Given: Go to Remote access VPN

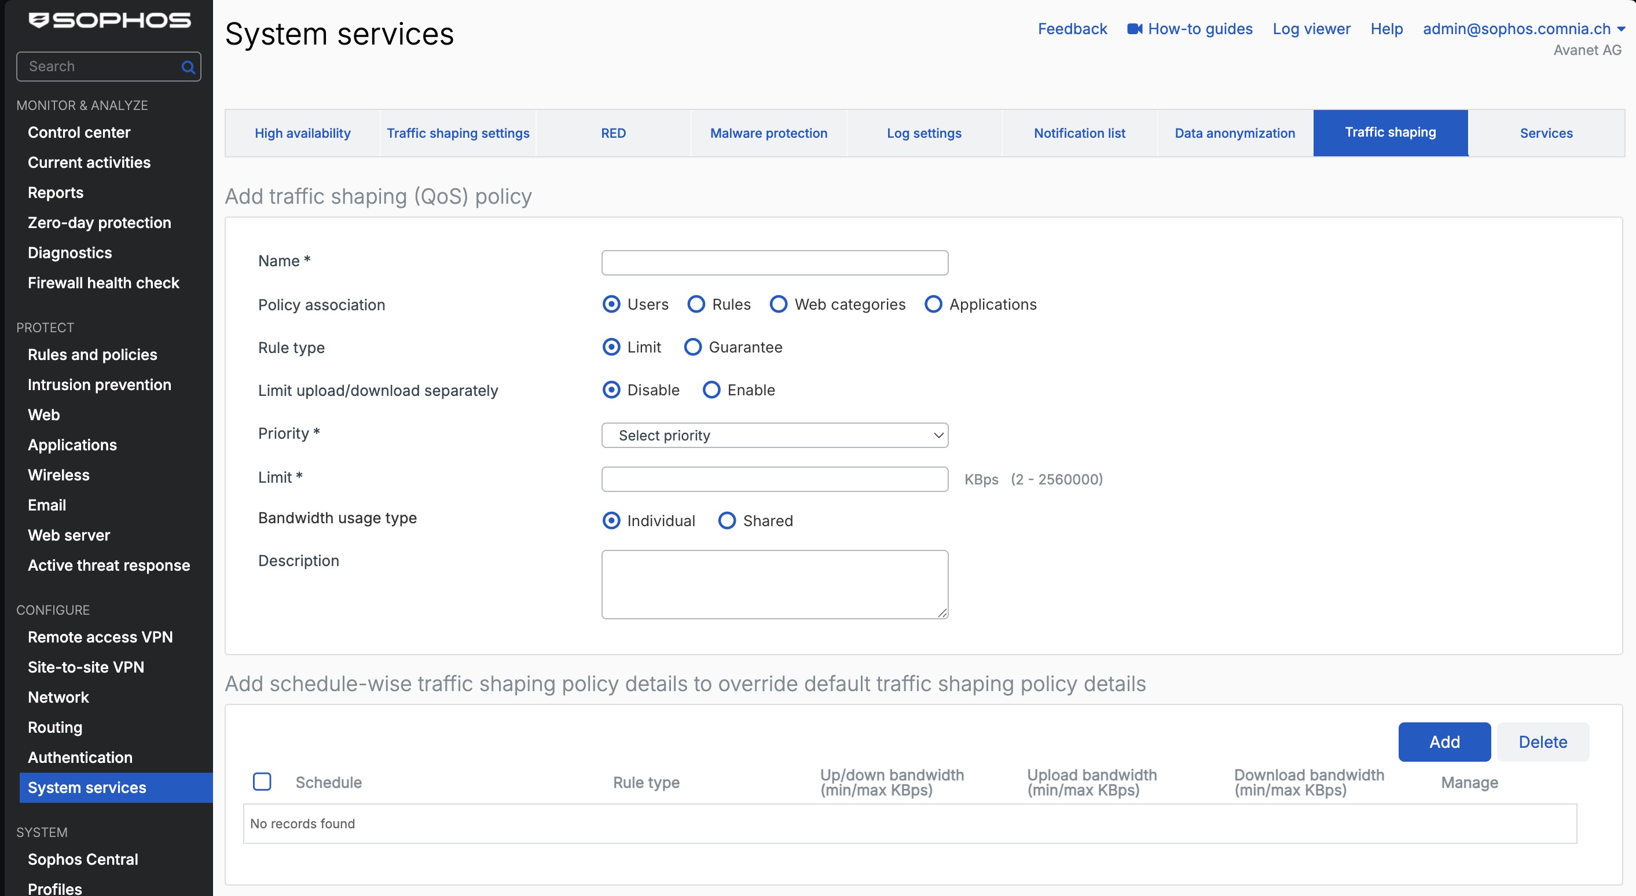Looking at the screenshot, I should 100,637.
